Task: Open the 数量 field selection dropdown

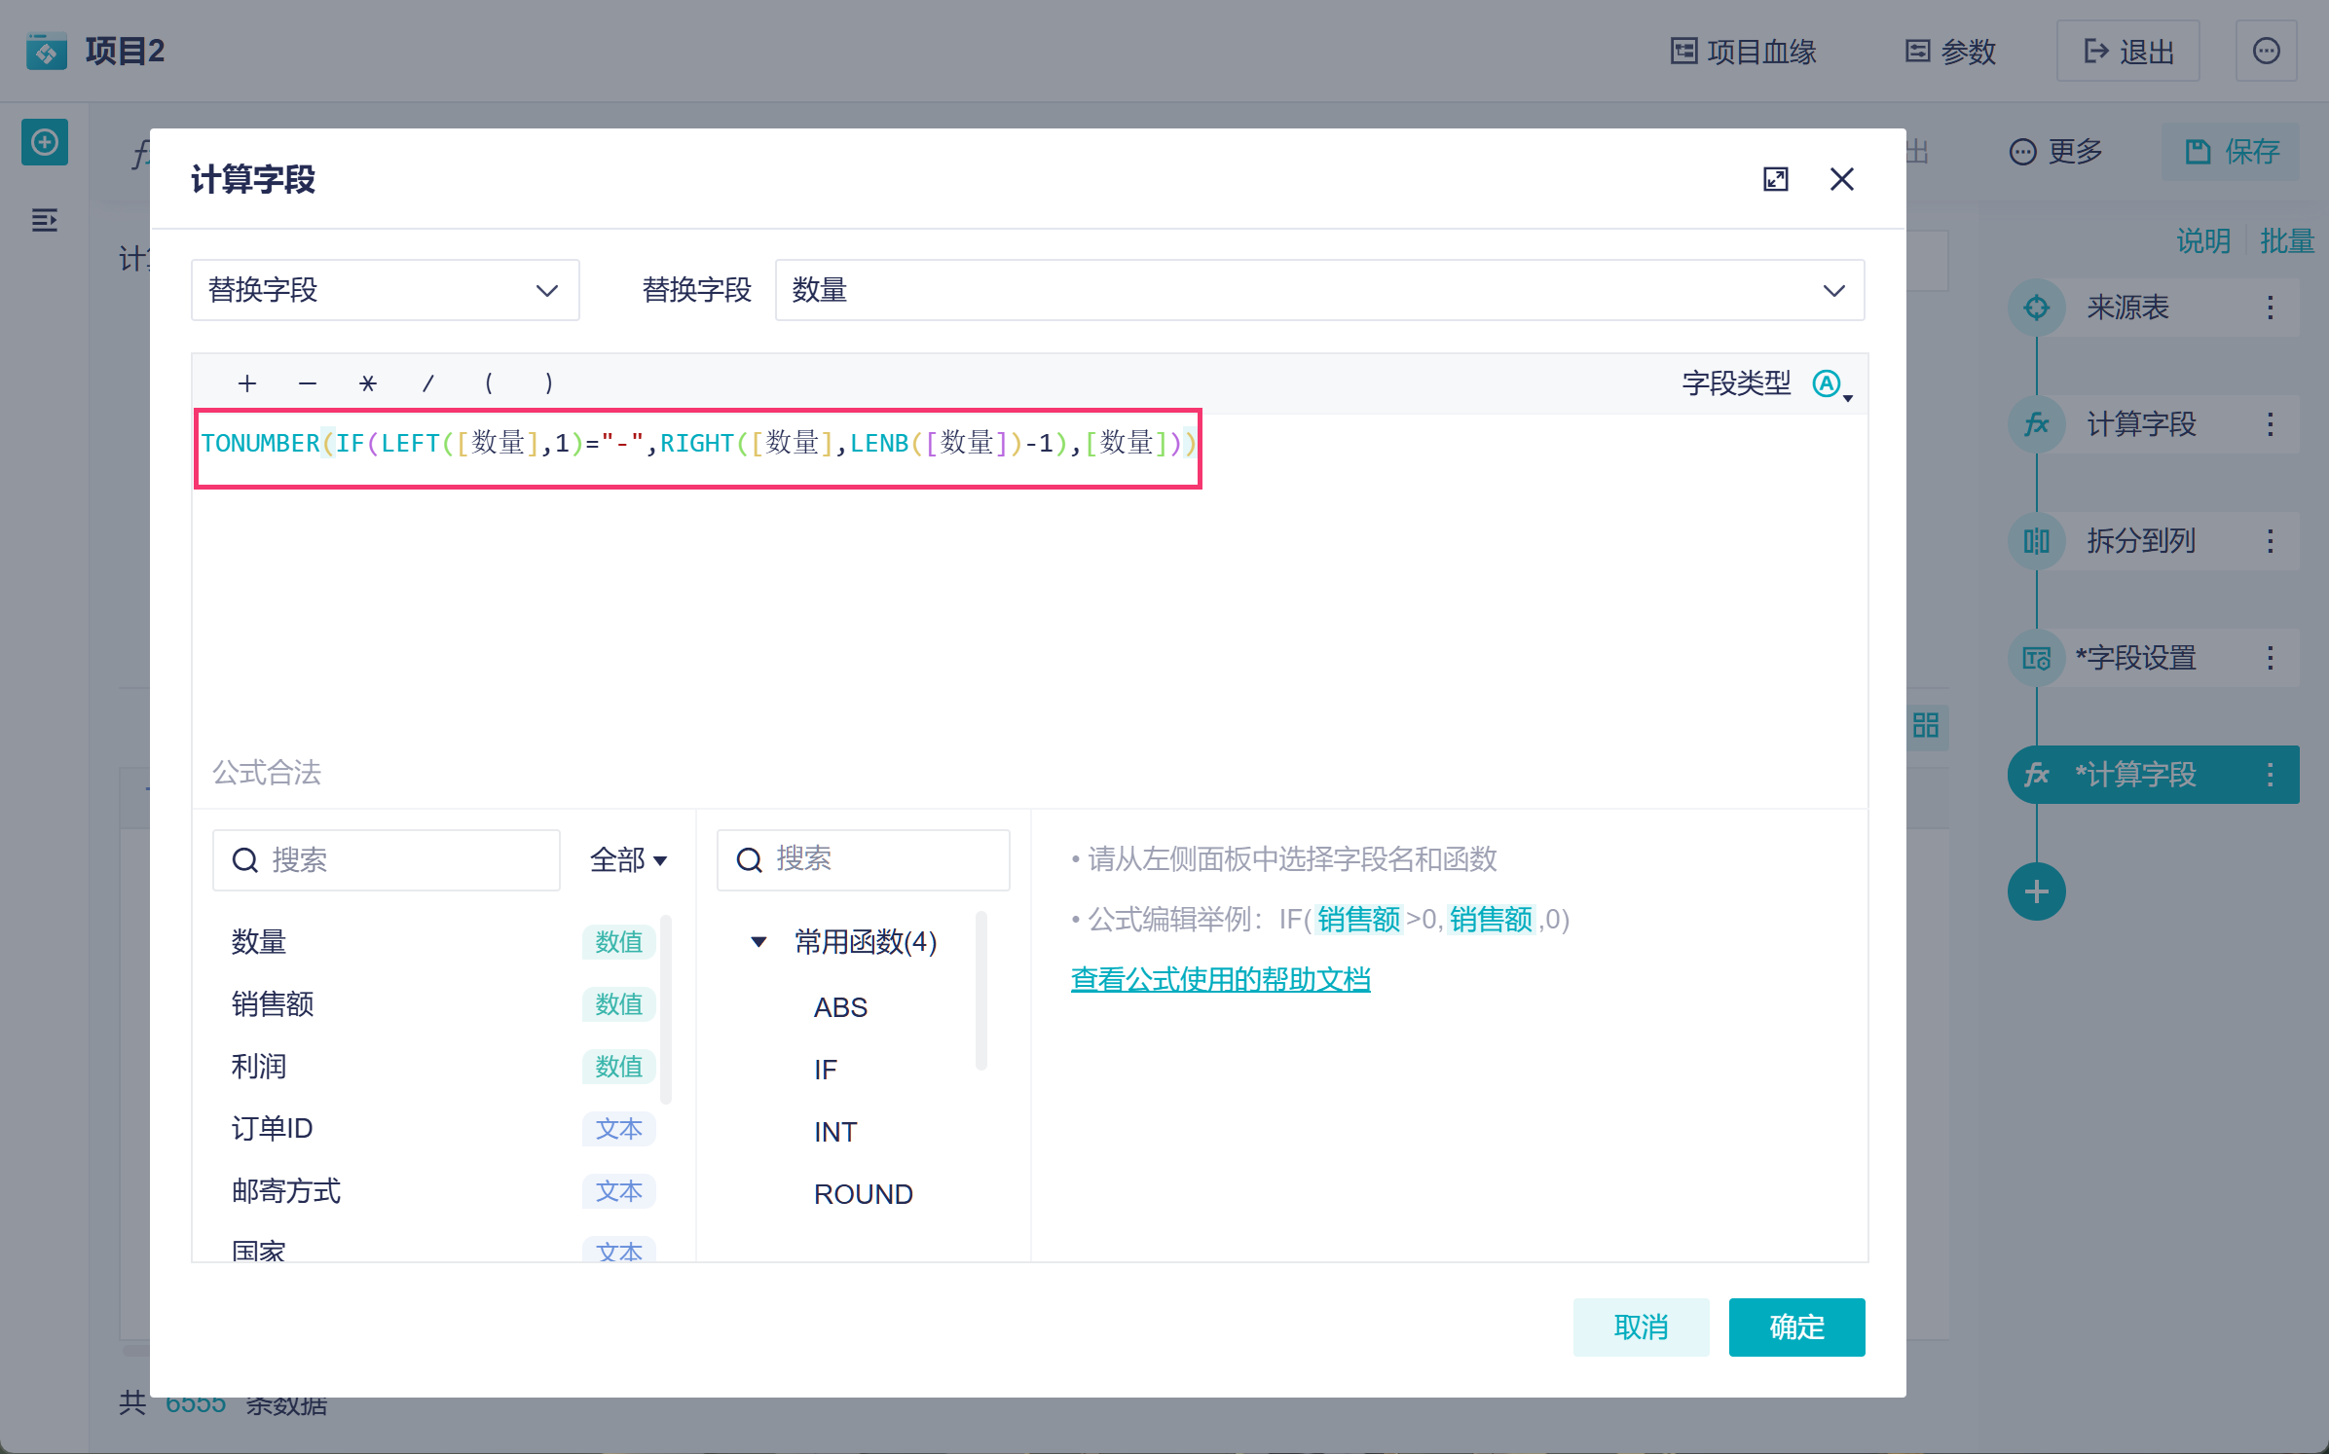Action: tap(1318, 290)
